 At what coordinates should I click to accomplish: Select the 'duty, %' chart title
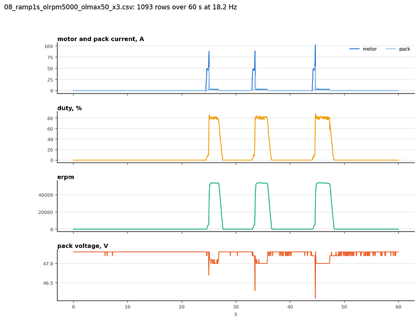click(69, 108)
